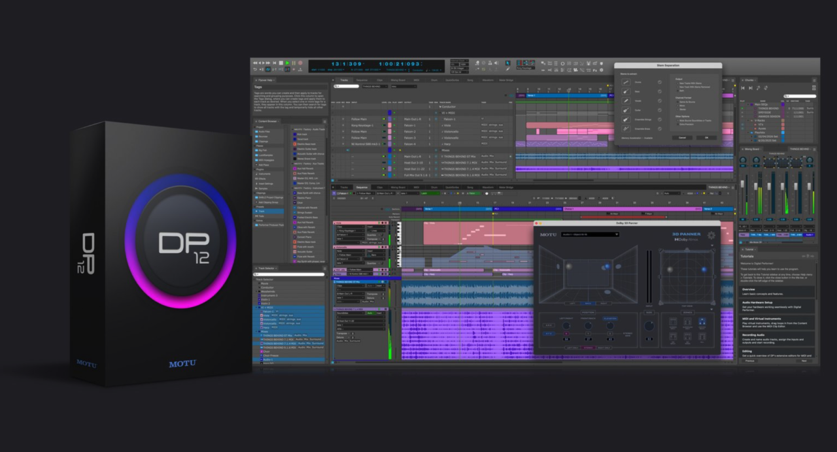Open the Chunks panel mini-menu icon
837x452 pixels.
[814, 80]
